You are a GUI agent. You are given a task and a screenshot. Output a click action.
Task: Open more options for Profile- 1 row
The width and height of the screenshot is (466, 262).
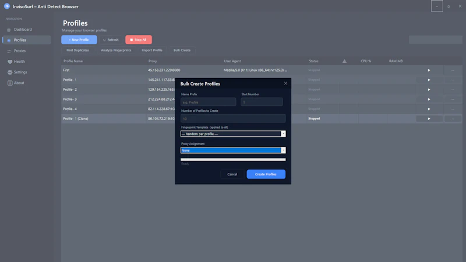point(453,80)
